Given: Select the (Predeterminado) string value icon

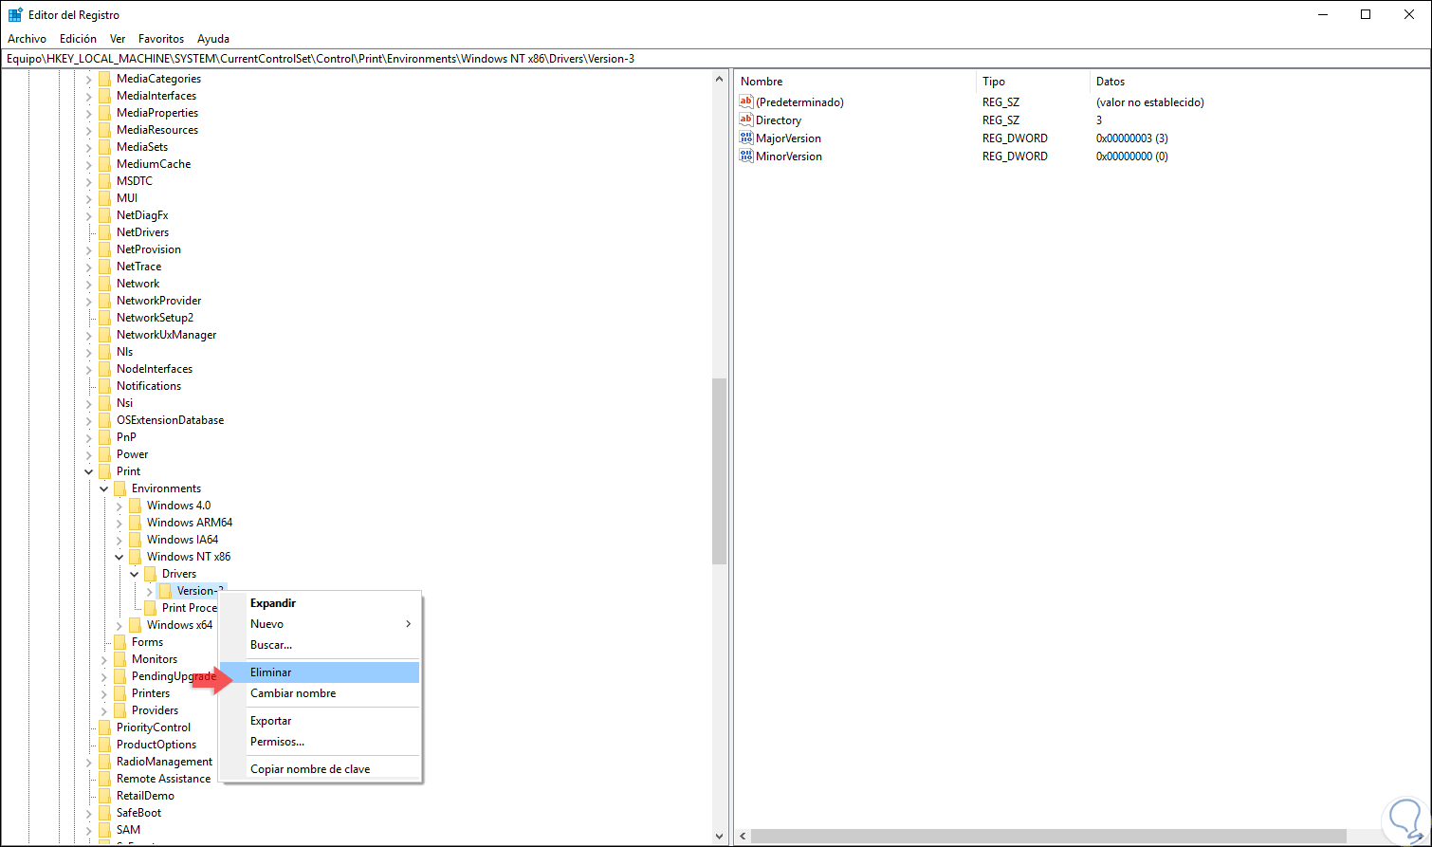Looking at the screenshot, I should (746, 102).
